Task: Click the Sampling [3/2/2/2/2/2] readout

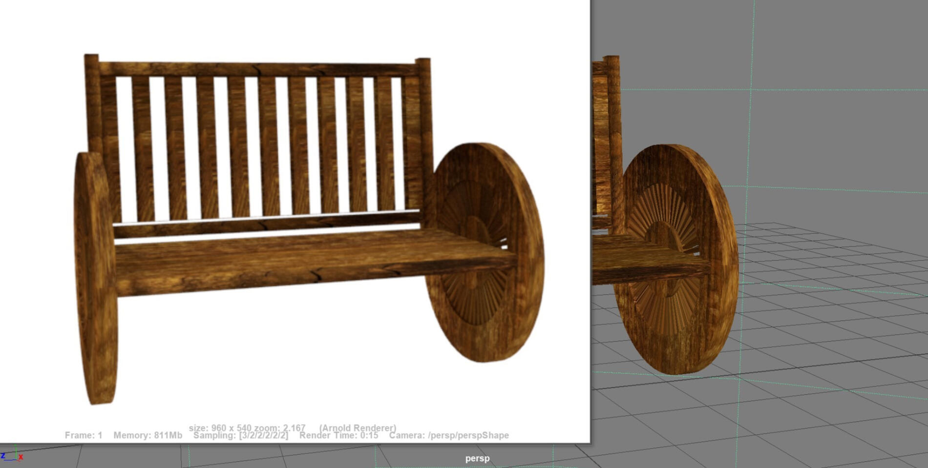Action: [240, 435]
